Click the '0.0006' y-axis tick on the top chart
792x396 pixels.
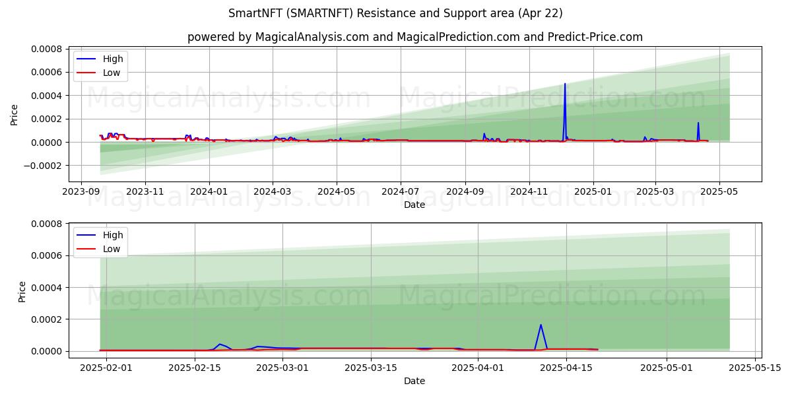pos(47,72)
